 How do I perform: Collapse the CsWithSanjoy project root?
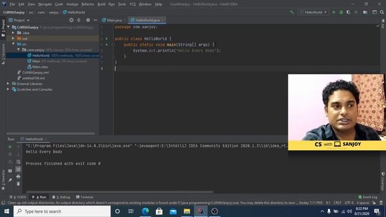coord(8,27)
